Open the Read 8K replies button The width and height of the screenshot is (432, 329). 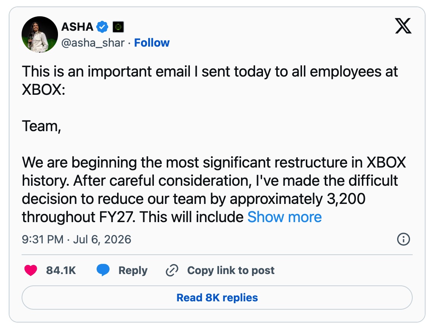[217, 298]
